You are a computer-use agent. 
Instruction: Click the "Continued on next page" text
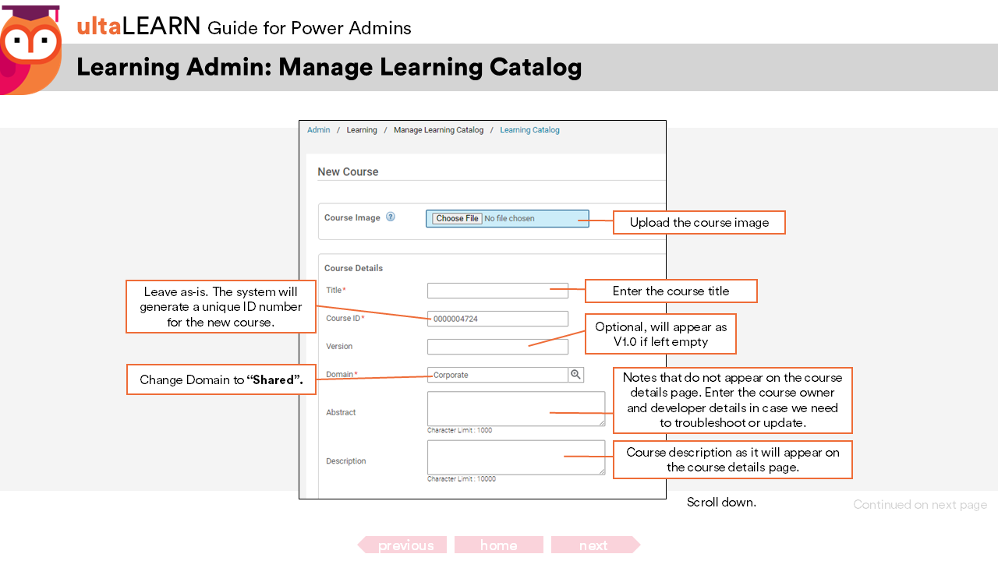click(920, 505)
